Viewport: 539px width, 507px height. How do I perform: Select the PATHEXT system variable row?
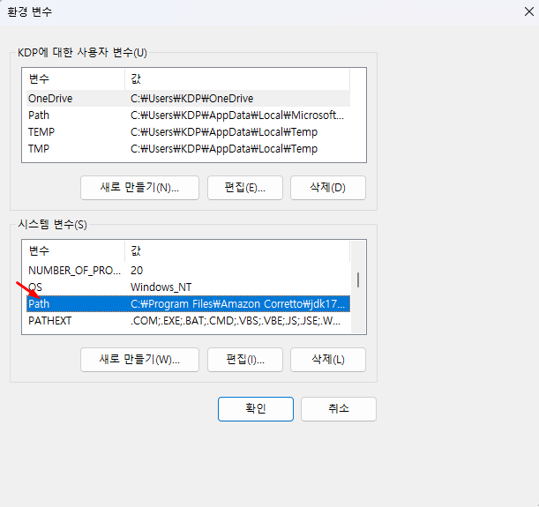pos(188,321)
